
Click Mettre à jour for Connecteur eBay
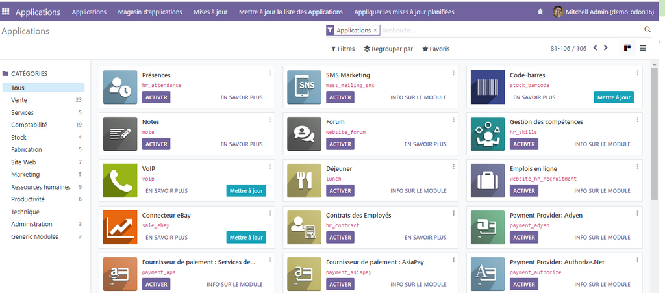tap(246, 237)
